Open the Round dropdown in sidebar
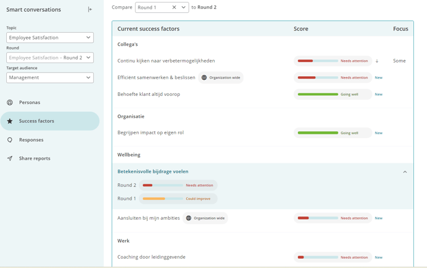The image size is (427, 268). (50, 58)
